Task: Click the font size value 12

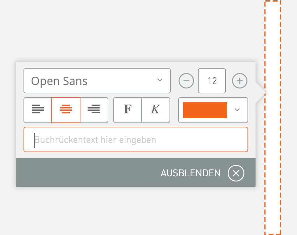Action: [212, 81]
